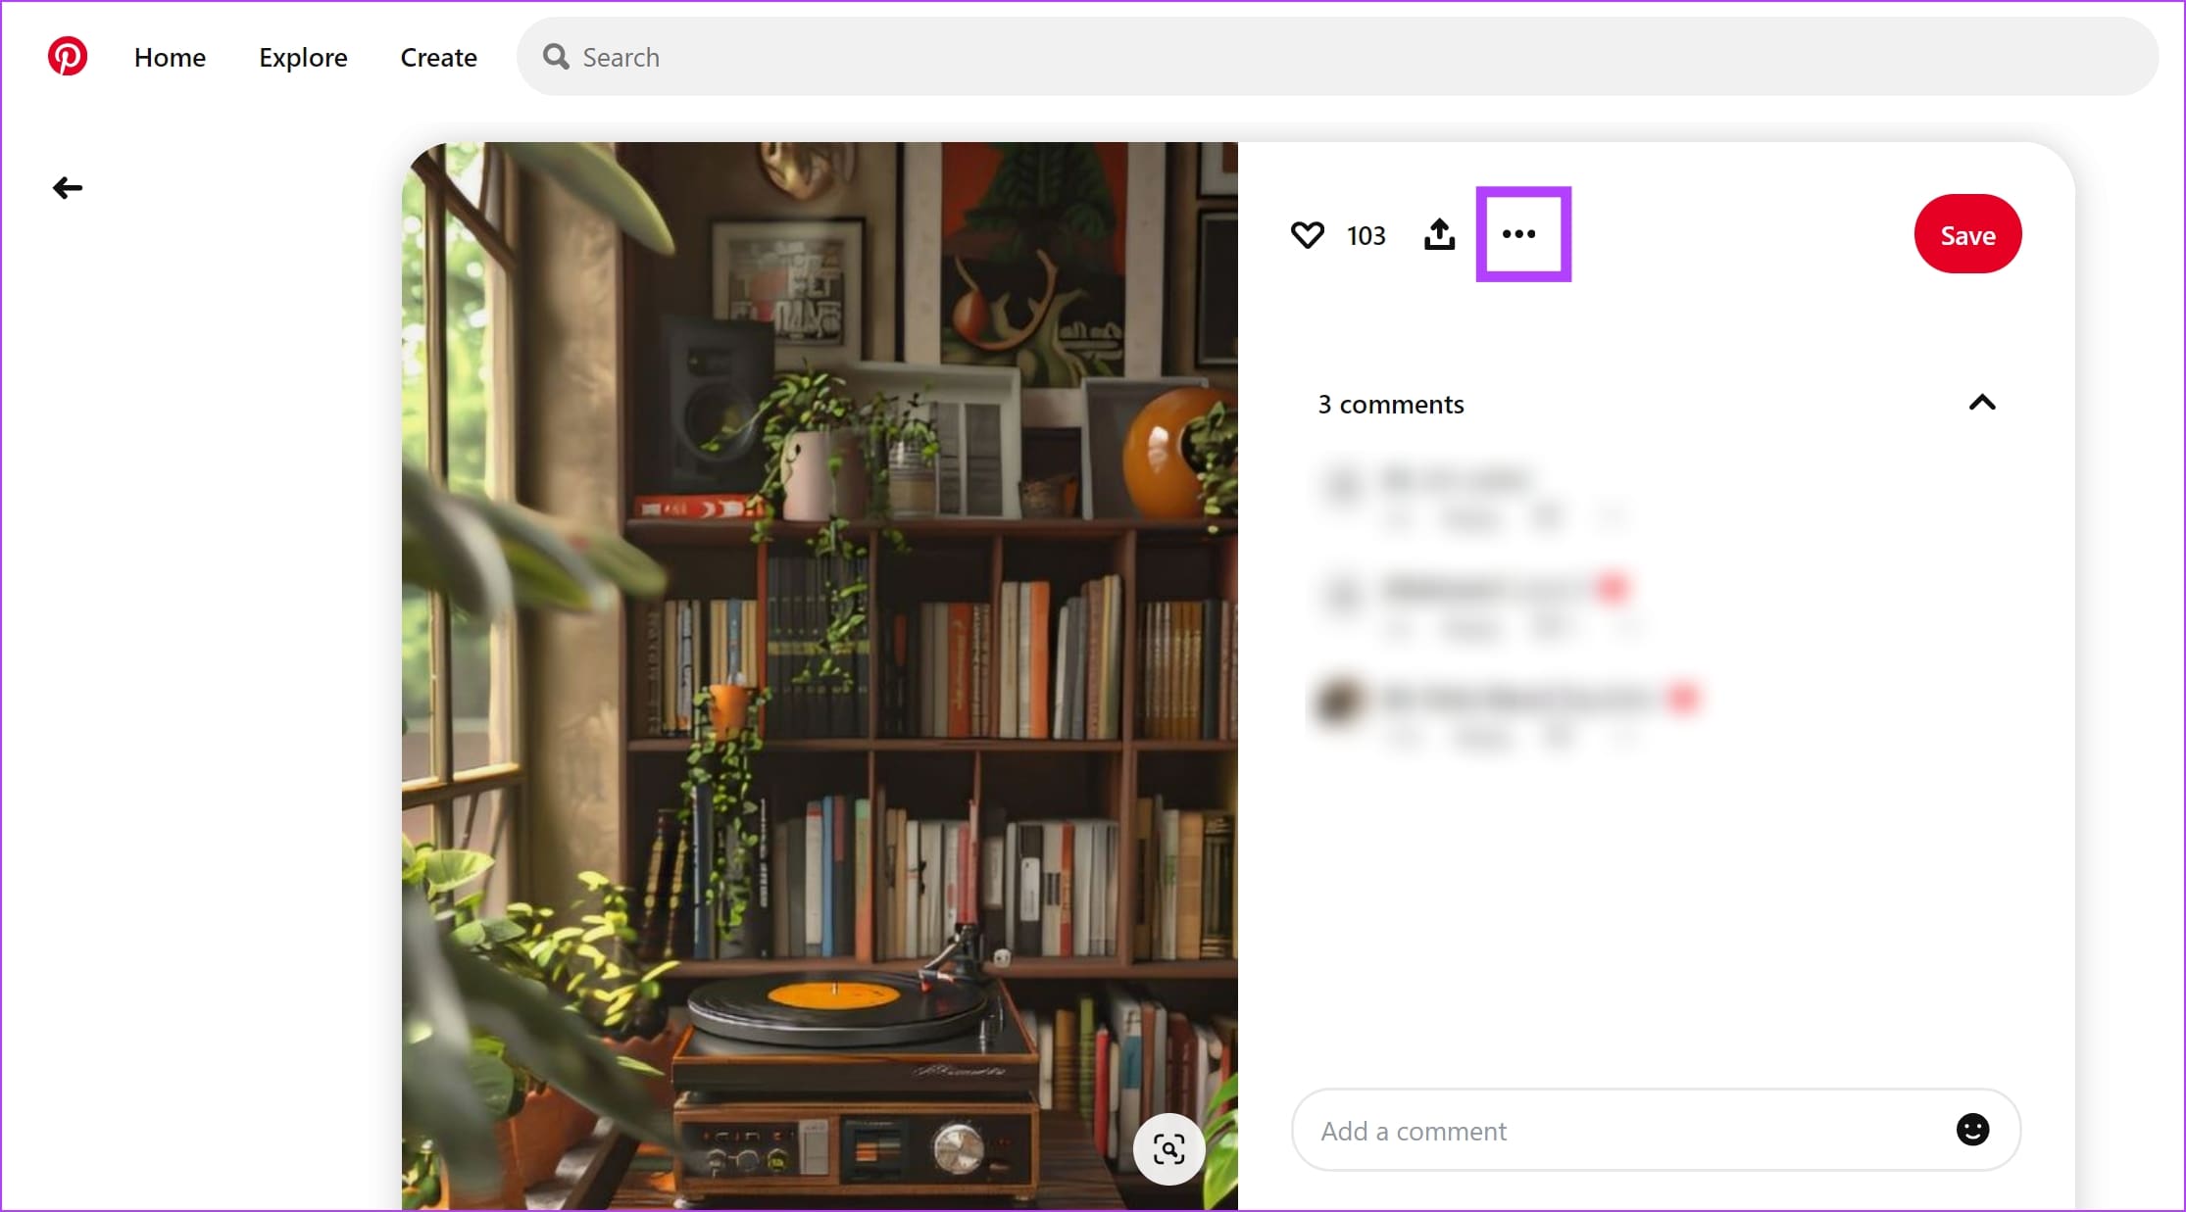Open the Create menu

[438, 57]
